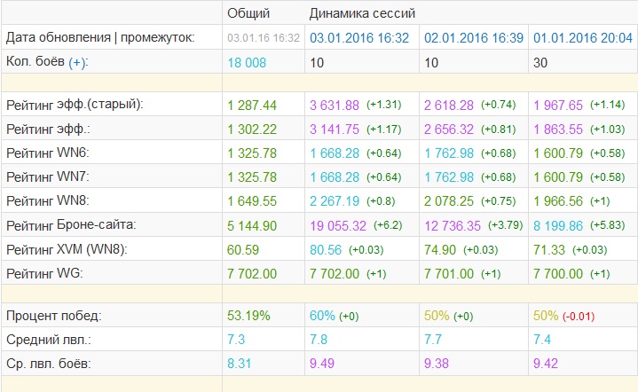Image resolution: width=638 pixels, height=392 pixels.
Task: Click the red (-0.01) win rate change
Action: coord(579,317)
